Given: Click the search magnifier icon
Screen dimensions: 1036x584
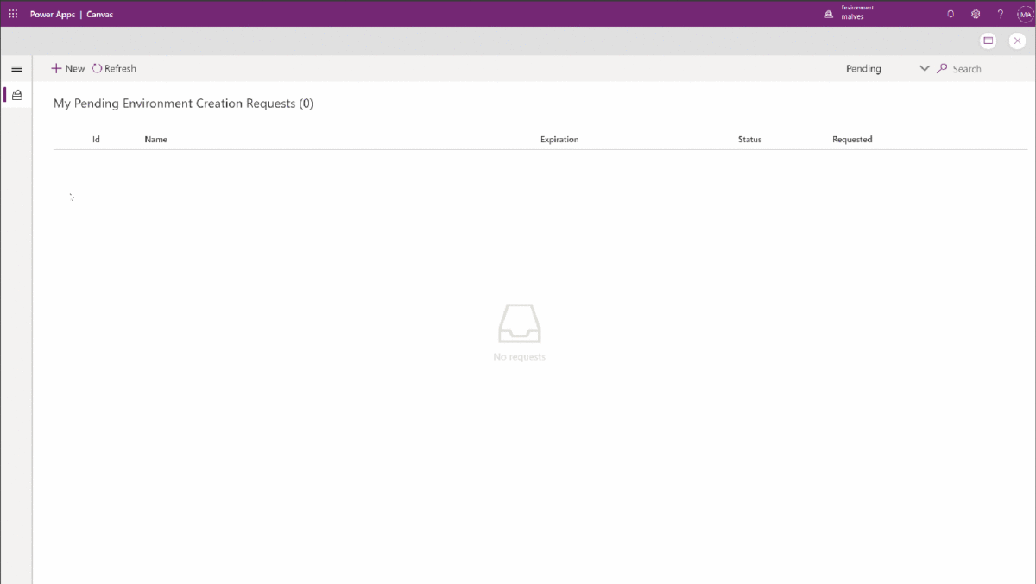Looking at the screenshot, I should pyautogui.click(x=942, y=69).
